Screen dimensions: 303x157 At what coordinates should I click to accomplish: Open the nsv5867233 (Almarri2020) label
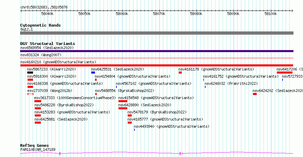[52, 69]
